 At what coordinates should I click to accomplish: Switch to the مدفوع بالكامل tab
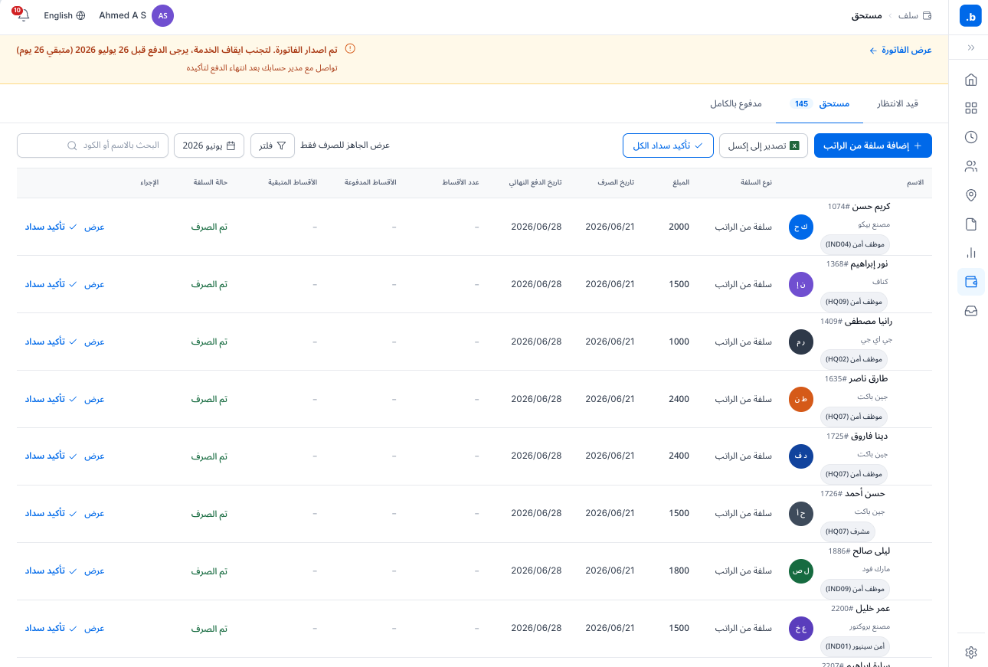(x=736, y=103)
